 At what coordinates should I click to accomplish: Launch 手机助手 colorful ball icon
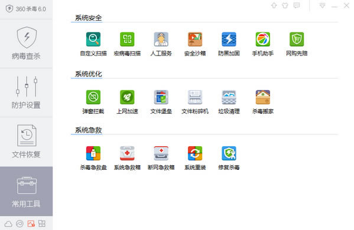pyautogui.click(x=262, y=40)
